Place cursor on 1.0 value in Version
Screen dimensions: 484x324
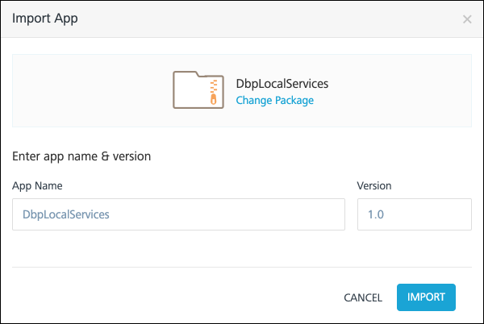pos(376,214)
